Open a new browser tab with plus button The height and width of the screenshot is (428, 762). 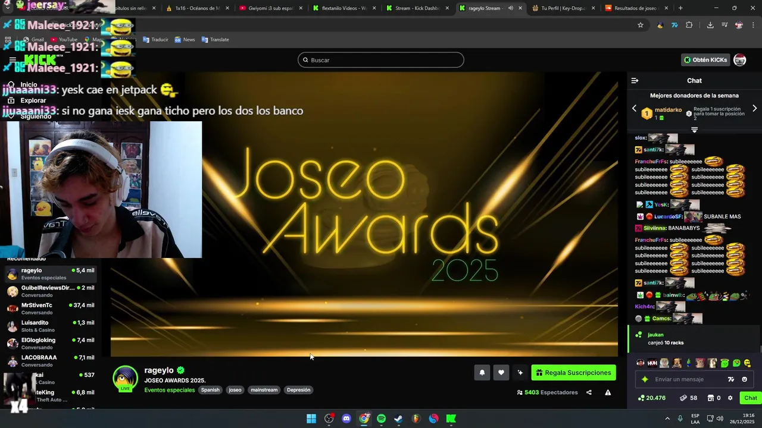[680, 8]
